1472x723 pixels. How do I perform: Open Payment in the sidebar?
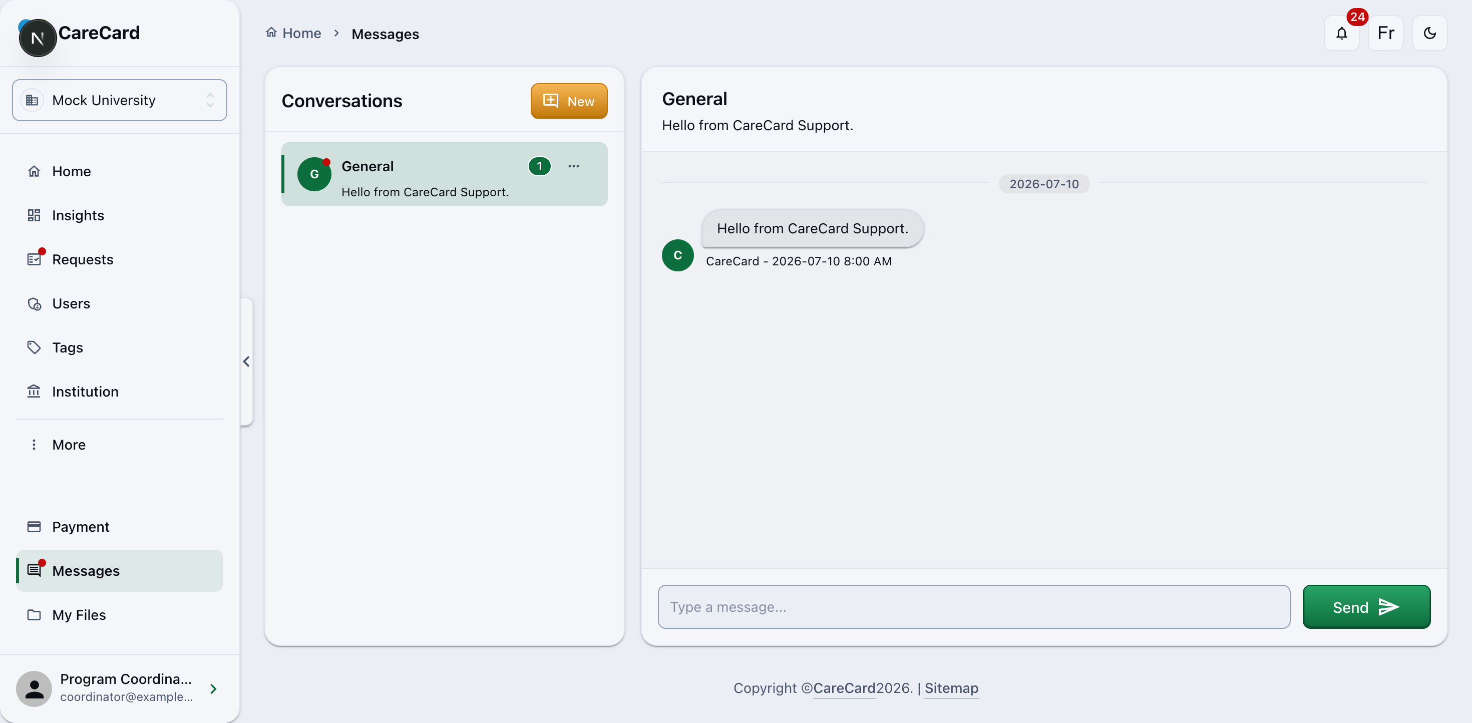click(120, 527)
